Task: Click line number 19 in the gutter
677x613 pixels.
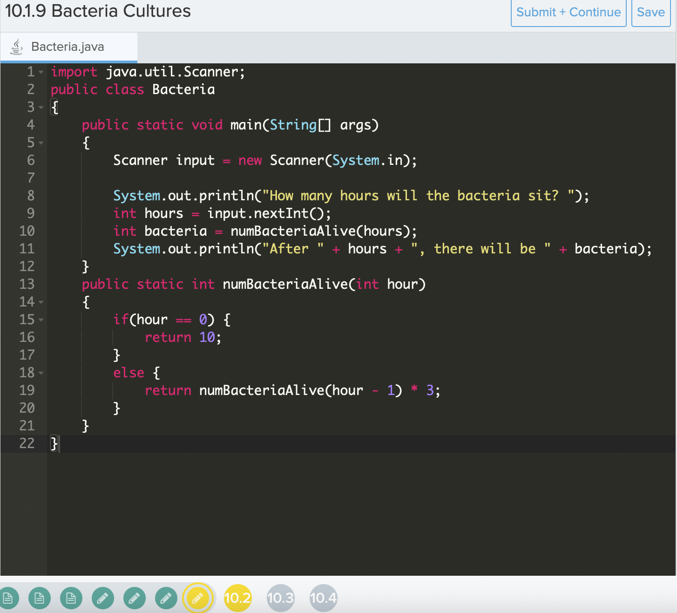Action: click(x=27, y=390)
